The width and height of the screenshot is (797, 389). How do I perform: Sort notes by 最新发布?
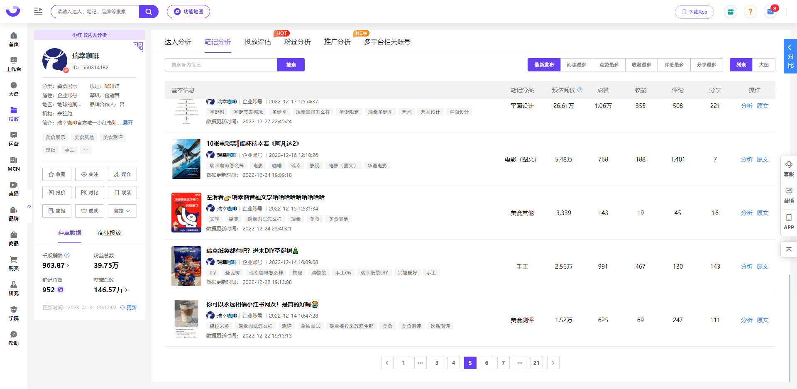pyautogui.click(x=544, y=65)
